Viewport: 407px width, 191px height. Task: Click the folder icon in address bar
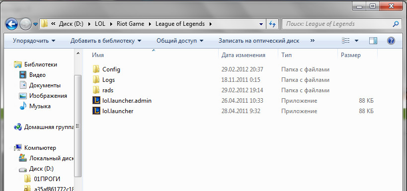[x=44, y=24]
